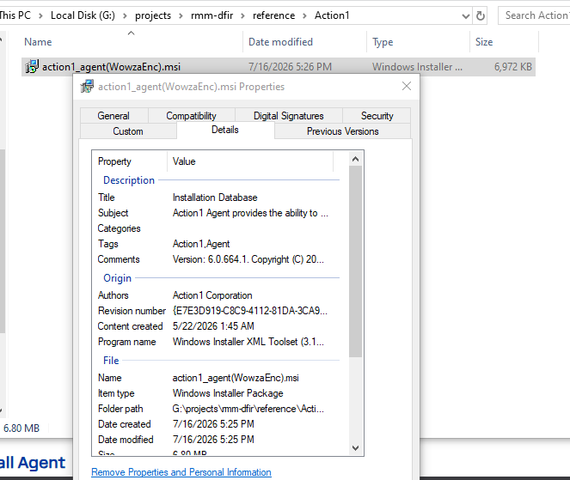Image resolution: width=570 pixels, height=480 pixels.
Task: Navigate to projects breadcrumb folder
Action: point(153,15)
